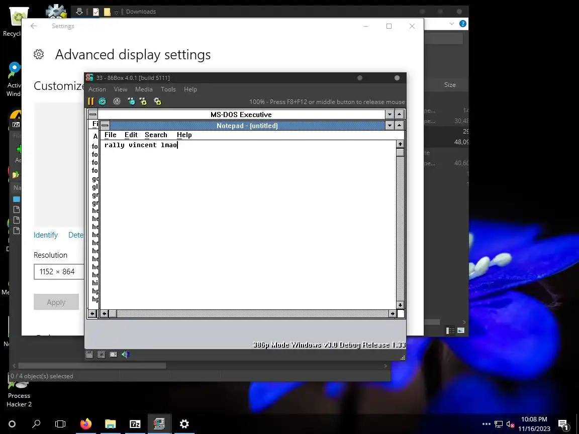Click Downloads window help question icon
The height and width of the screenshot is (434, 579).
[x=463, y=24]
